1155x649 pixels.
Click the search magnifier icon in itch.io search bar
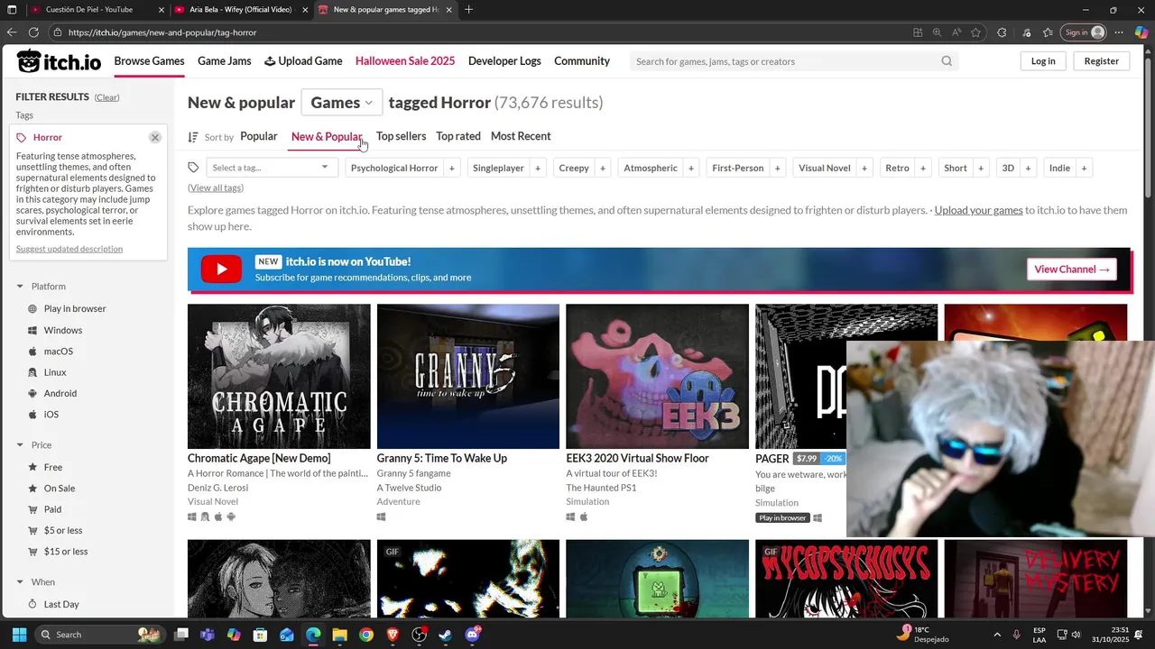tap(947, 61)
